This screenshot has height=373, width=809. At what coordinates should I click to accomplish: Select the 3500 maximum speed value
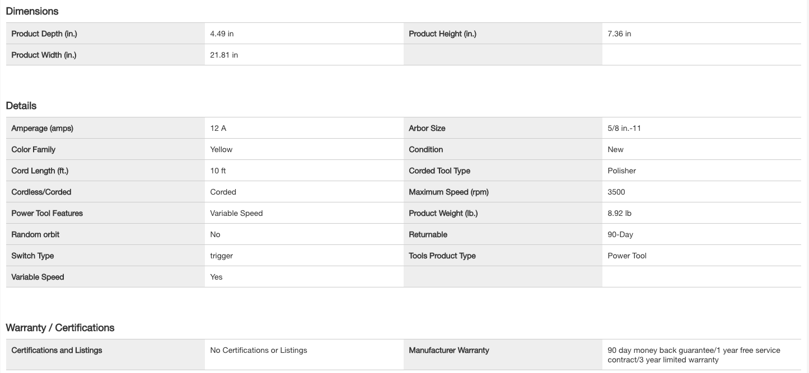(616, 192)
